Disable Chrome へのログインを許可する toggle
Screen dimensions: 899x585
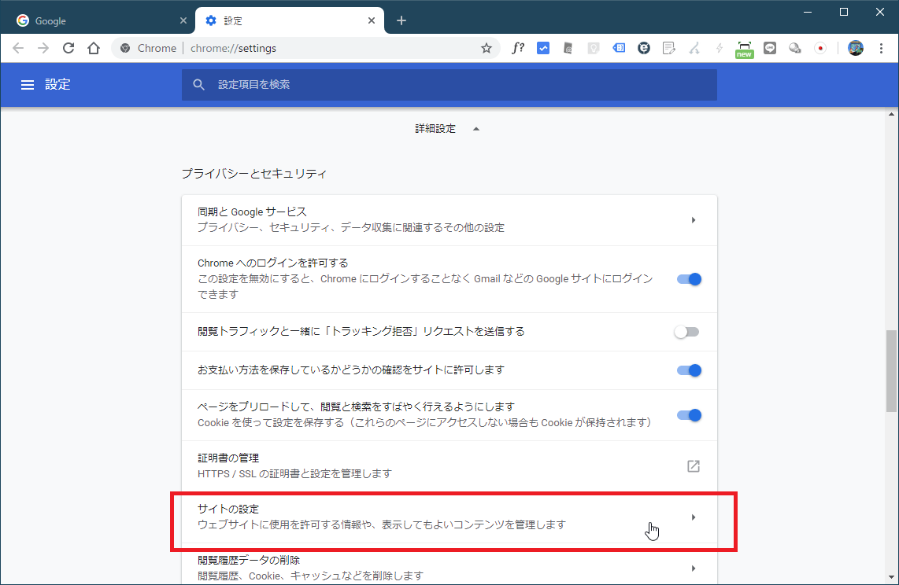pos(689,279)
